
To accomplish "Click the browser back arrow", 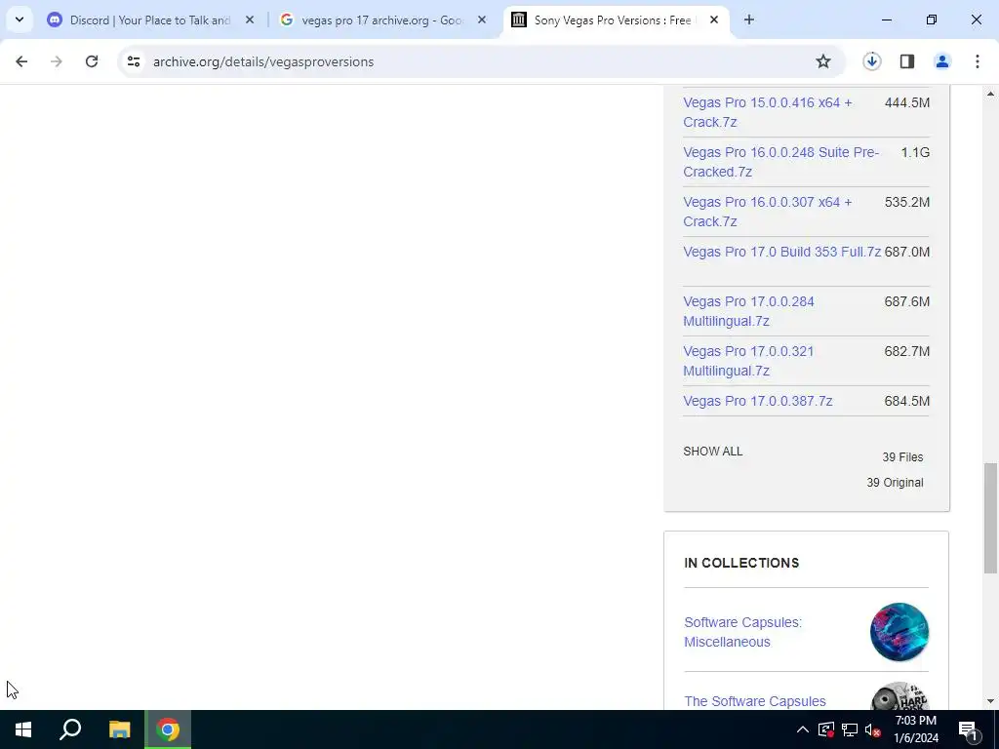I will (x=21, y=61).
